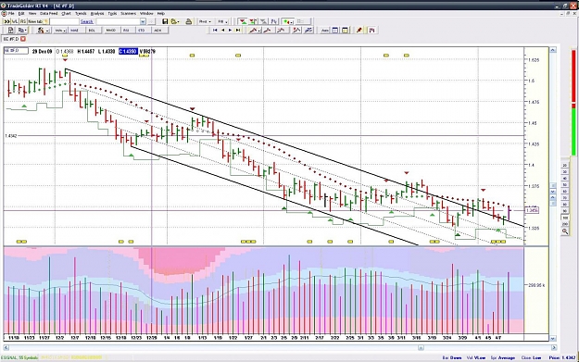Screen dimensions: 579x362
Task: Open the Analysis menu
Action: [97, 13]
